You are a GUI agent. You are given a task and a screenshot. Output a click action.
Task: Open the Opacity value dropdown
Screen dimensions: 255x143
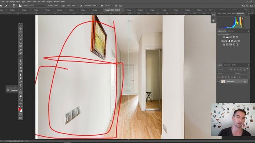60,6
